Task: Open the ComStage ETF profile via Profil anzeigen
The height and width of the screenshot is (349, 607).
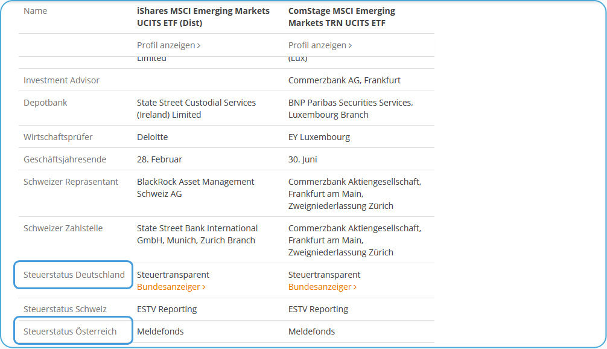Action: tap(320, 45)
